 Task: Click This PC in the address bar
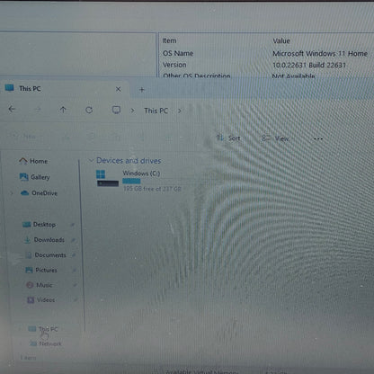point(156,111)
